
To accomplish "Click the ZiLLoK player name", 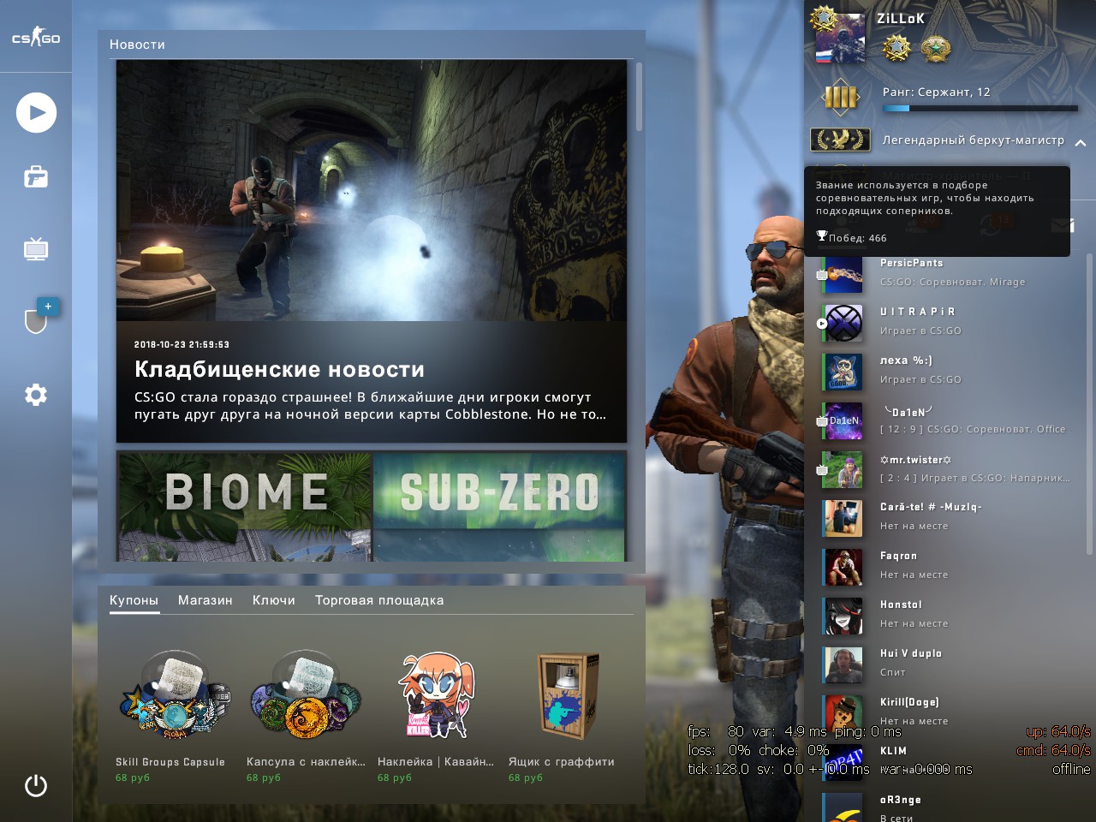I will pos(901,18).
